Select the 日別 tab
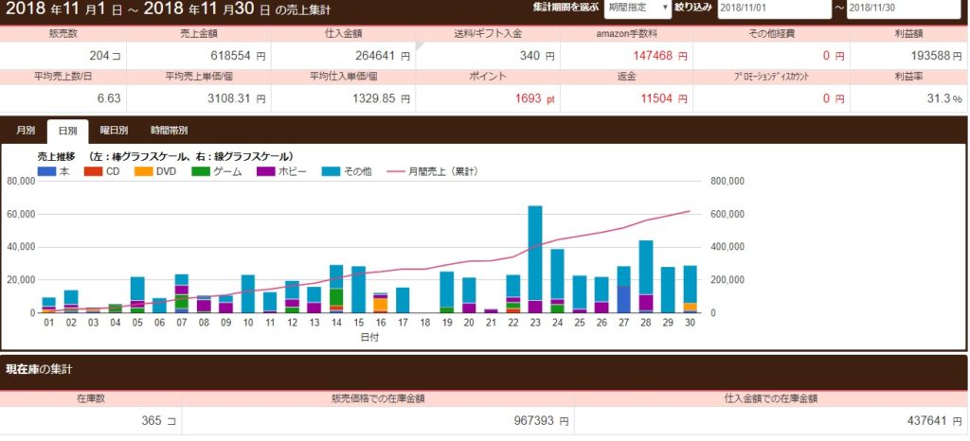This screenshot has width=970, height=441. [67, 131]
